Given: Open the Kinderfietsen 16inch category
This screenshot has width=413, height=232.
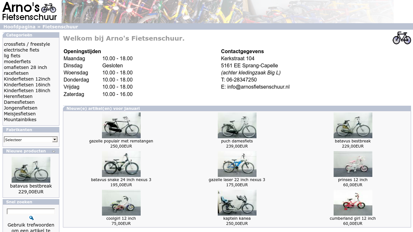Looking at the screenshot, I should [27, 85].
